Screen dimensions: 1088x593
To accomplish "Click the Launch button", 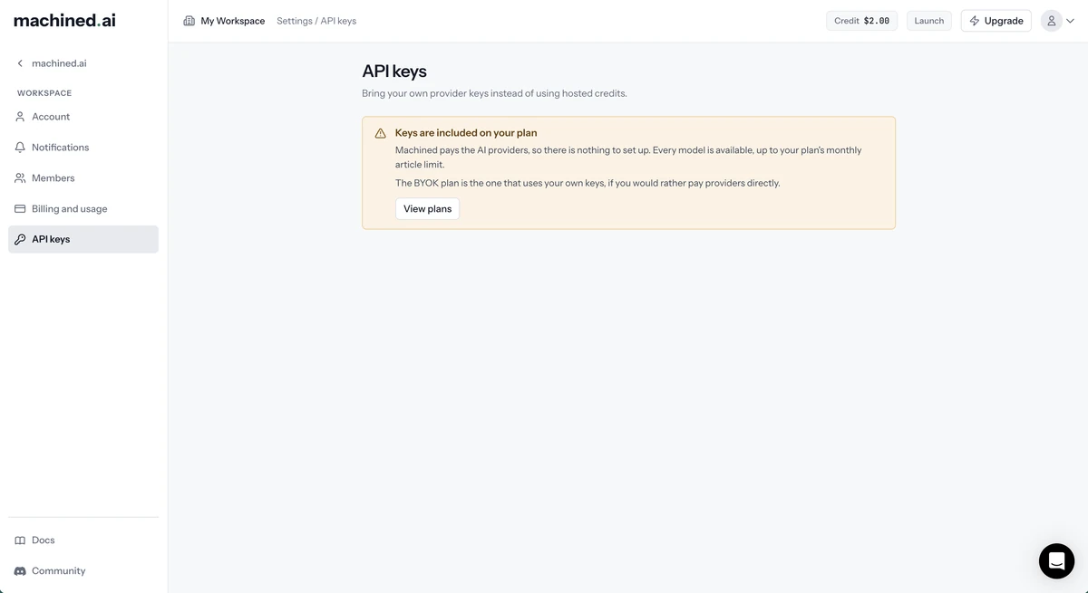I will (929, 21).
